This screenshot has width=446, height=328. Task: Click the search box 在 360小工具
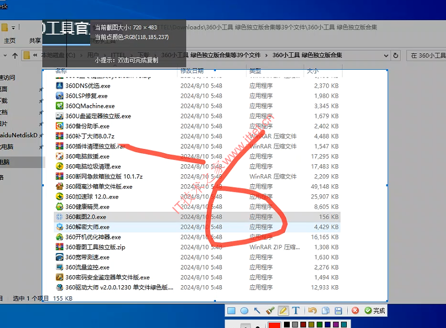click(x=426, y=55)
